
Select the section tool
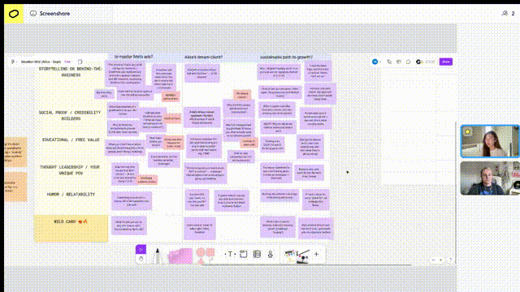[244, 254]
